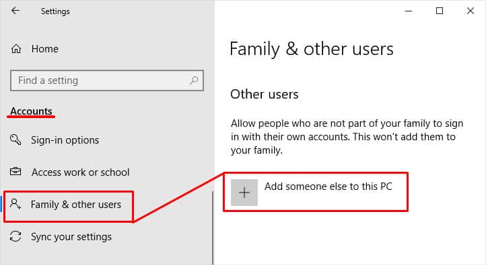Open Sign-in options text entry

pos(65,140)
